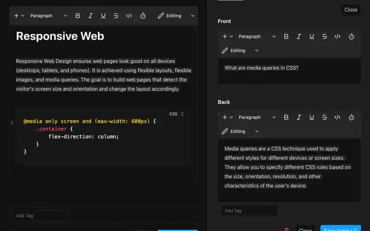Close the flashcard panel with top Close button
This screenshot has height=231, width=370.
point(351,10)
